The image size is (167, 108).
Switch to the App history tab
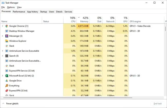32,12
